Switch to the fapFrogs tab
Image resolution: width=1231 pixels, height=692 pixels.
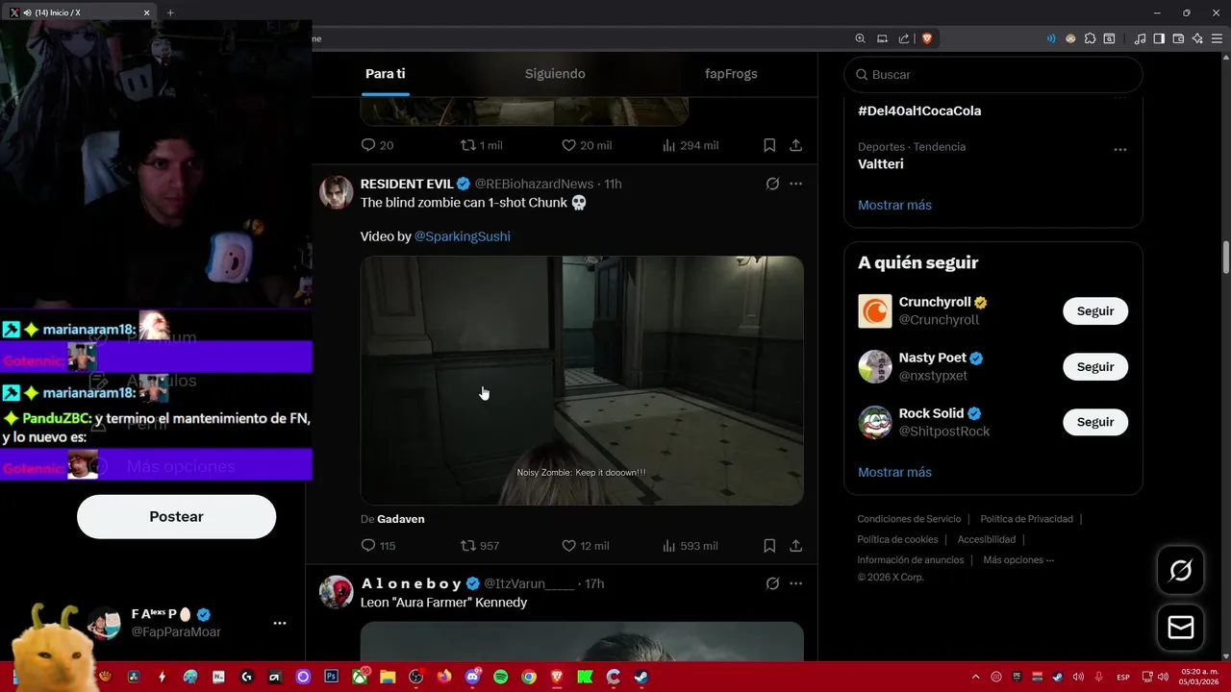tap(731, 74)
